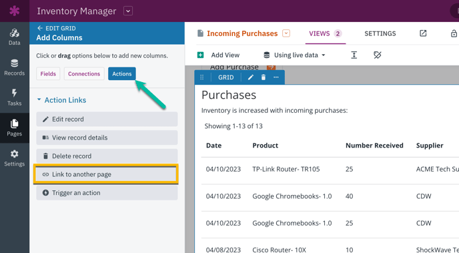Click the Incoming Purchases page document icon
This screenshot has height=253, width=459.
[200, 33]
